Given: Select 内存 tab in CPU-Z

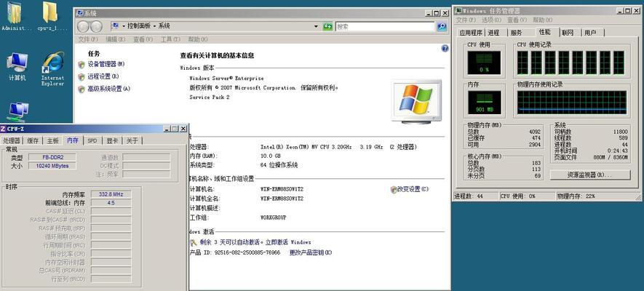Looking at the screenshot, I should 73,140.
